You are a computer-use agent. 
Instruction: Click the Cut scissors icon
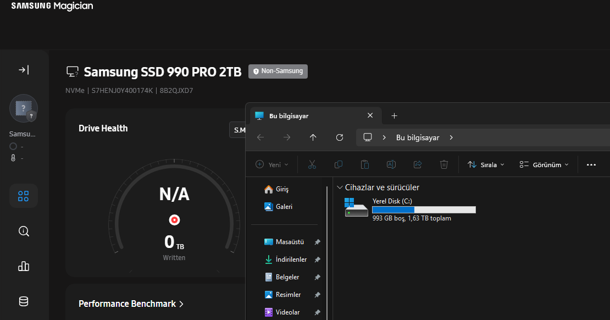pos(312,164)
